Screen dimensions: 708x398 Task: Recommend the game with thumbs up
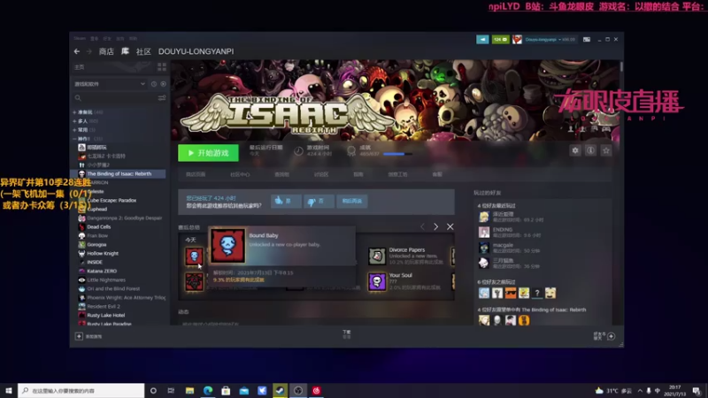point(286,201)
